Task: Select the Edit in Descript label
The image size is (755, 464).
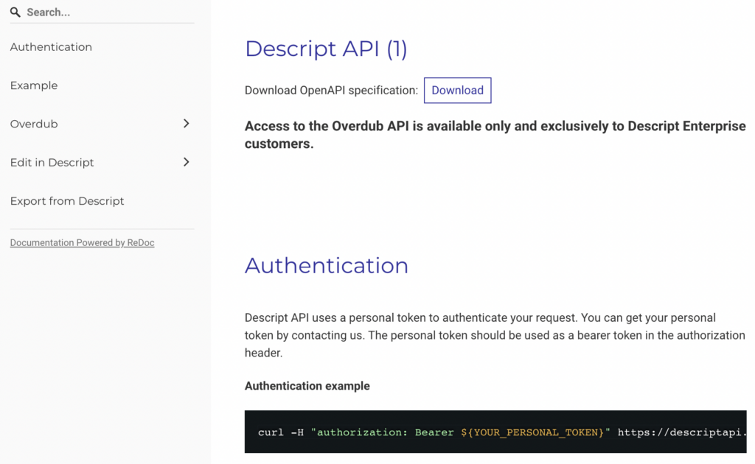Action: tap(52, 163)
